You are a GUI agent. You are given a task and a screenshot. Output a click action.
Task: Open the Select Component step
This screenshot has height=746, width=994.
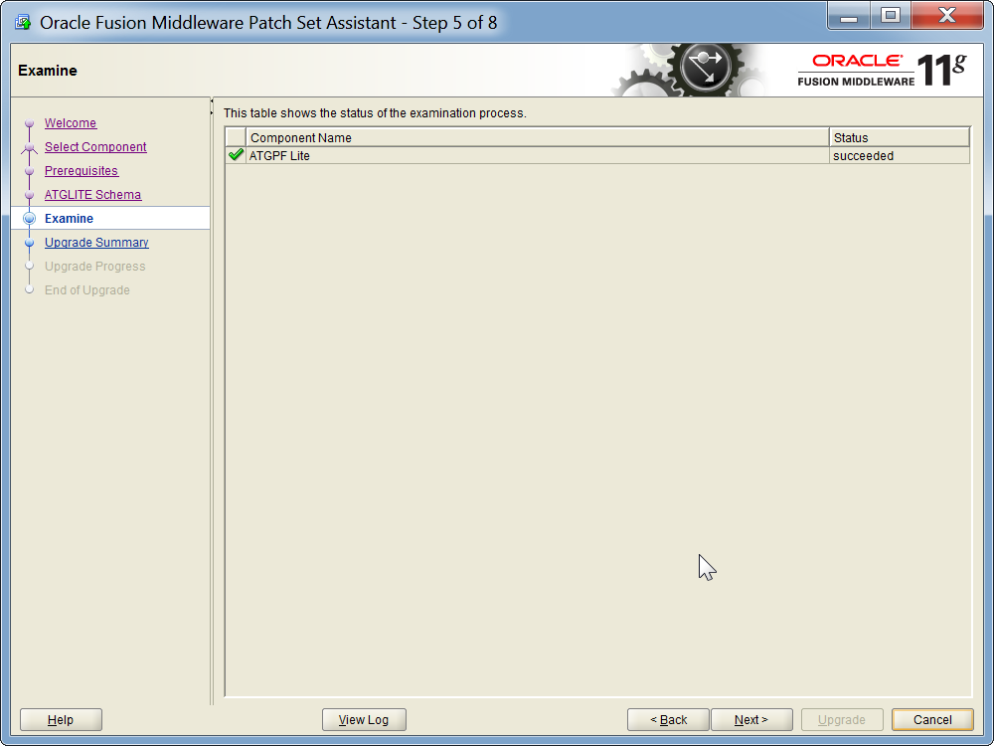point(95,146)
